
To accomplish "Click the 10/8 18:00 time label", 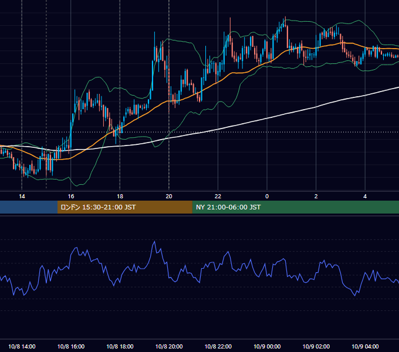I will tap(120, 346).
